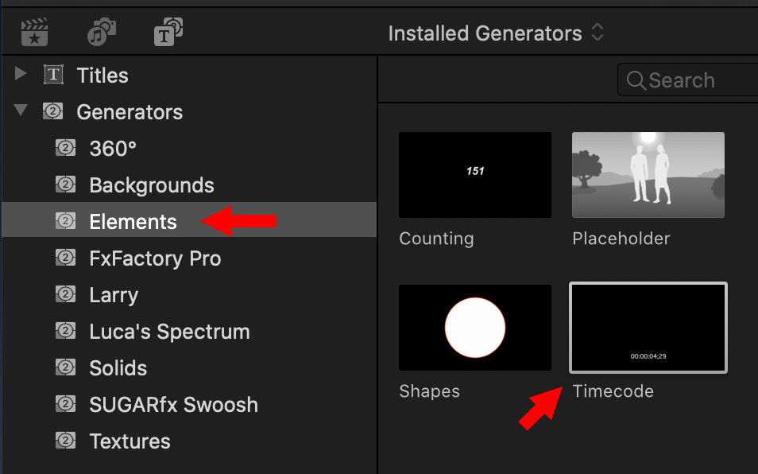Collapse the Generators disclosure triangle
Image resolution: width=758 pixels, height=474 pixels.
[21, 110]
